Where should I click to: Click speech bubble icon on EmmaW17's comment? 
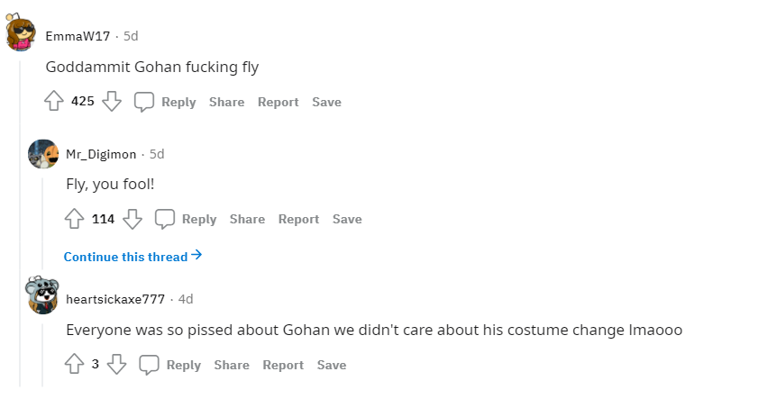coord(144,102)
